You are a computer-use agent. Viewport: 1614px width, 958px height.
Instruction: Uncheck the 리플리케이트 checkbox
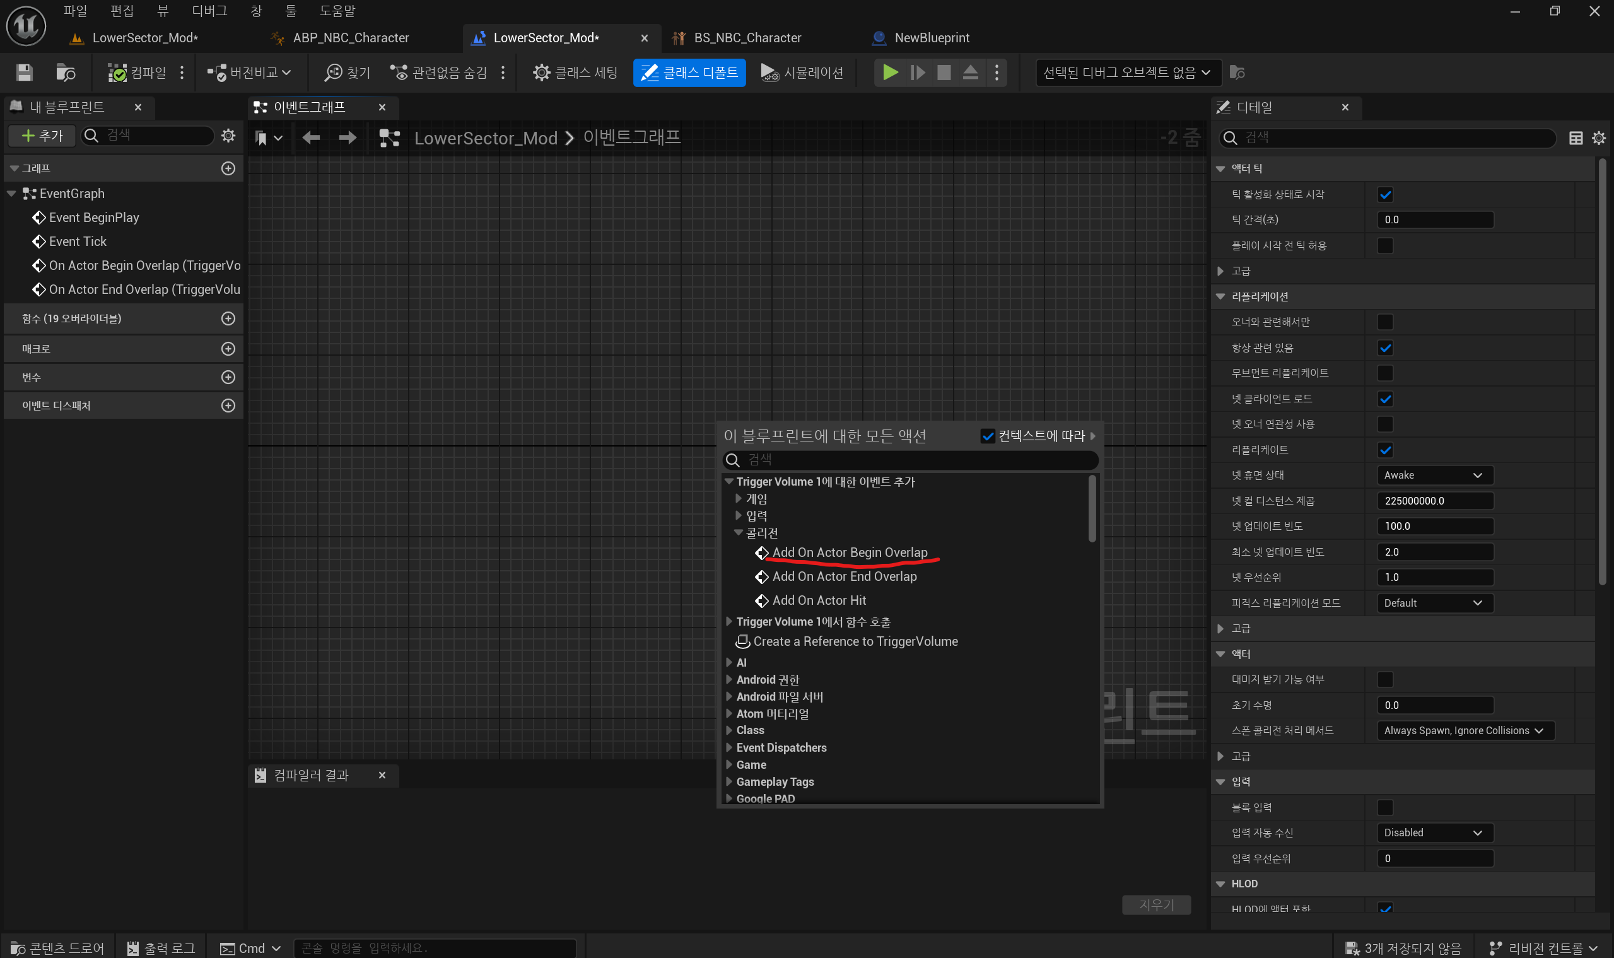click(x=1385, y=450)
